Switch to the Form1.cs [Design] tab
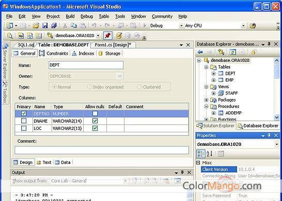The width and height of the screenshot is (282, 201). click(113, 45)
